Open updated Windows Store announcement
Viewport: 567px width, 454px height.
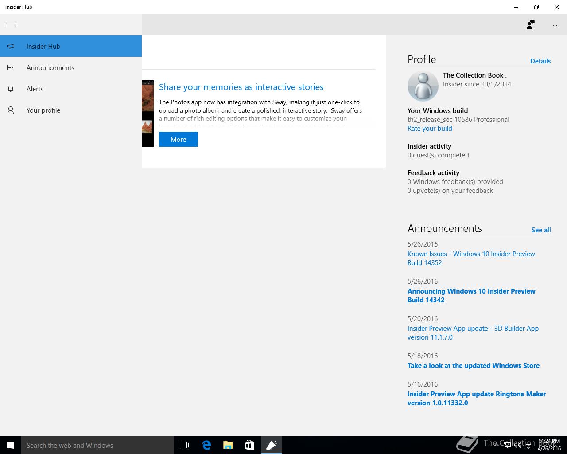coord(474,366)
